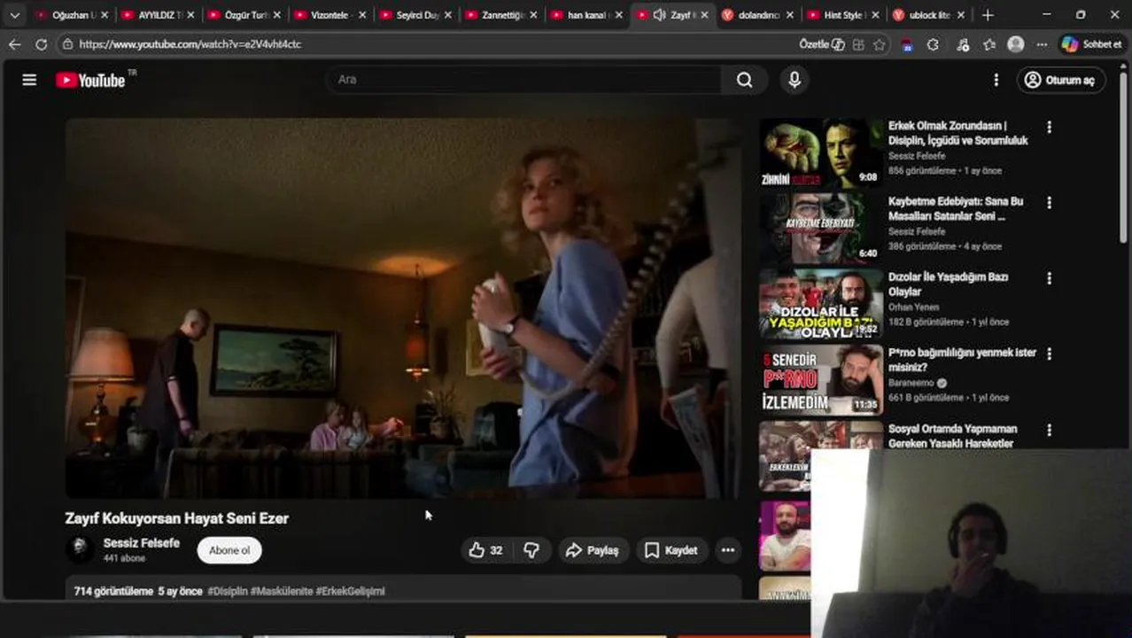Image resolution: width=1132 pixels, height=638 pixels.
Task: Open YouTube settings three-dot menu in header
Action: click(996, 80)
